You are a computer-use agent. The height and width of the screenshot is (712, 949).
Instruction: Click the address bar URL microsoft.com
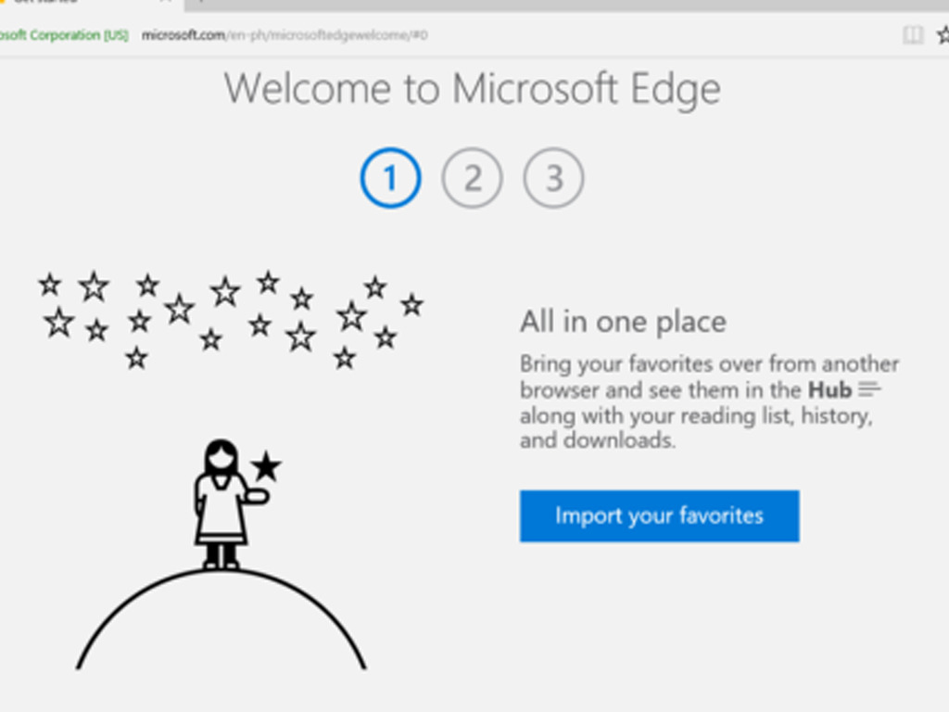click(285, 35)
